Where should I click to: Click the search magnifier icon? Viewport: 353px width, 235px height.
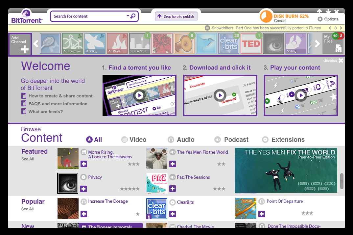[133, 16]
